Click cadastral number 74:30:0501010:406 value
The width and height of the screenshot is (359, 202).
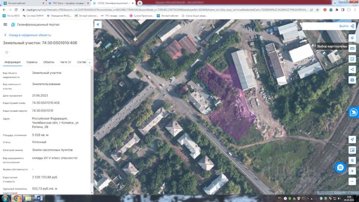pyautogui.click(x=46, y=103)
